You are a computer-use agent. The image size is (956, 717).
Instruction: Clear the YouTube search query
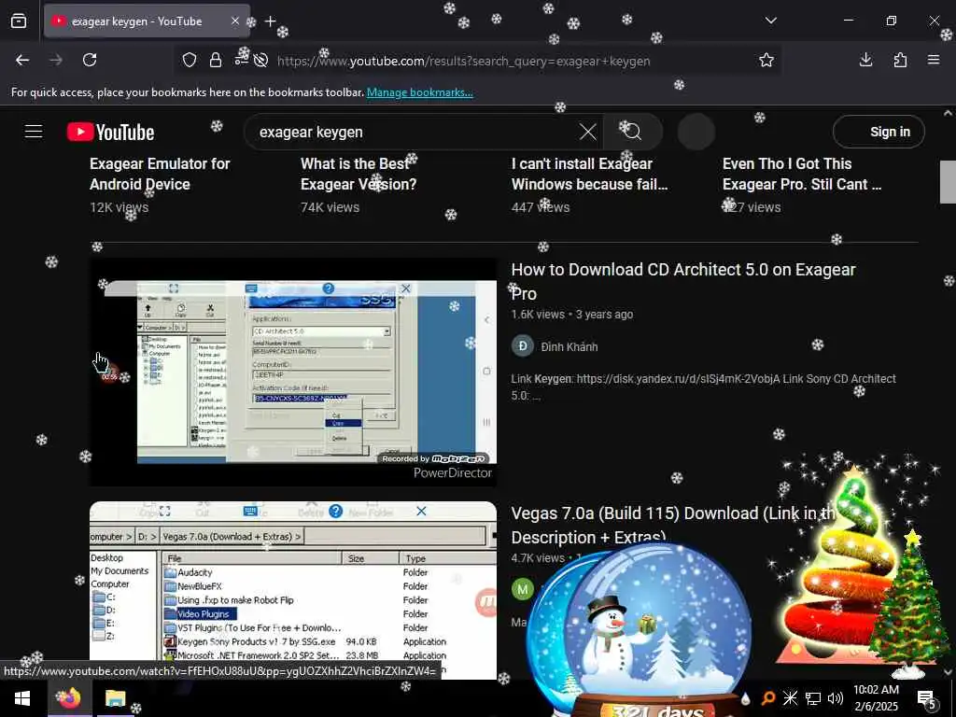click(588, 132)
